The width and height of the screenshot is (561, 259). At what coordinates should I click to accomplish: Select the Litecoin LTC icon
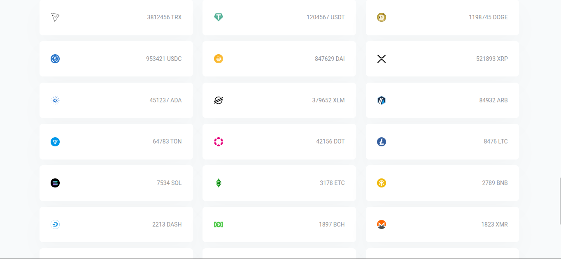coord(382,142)
